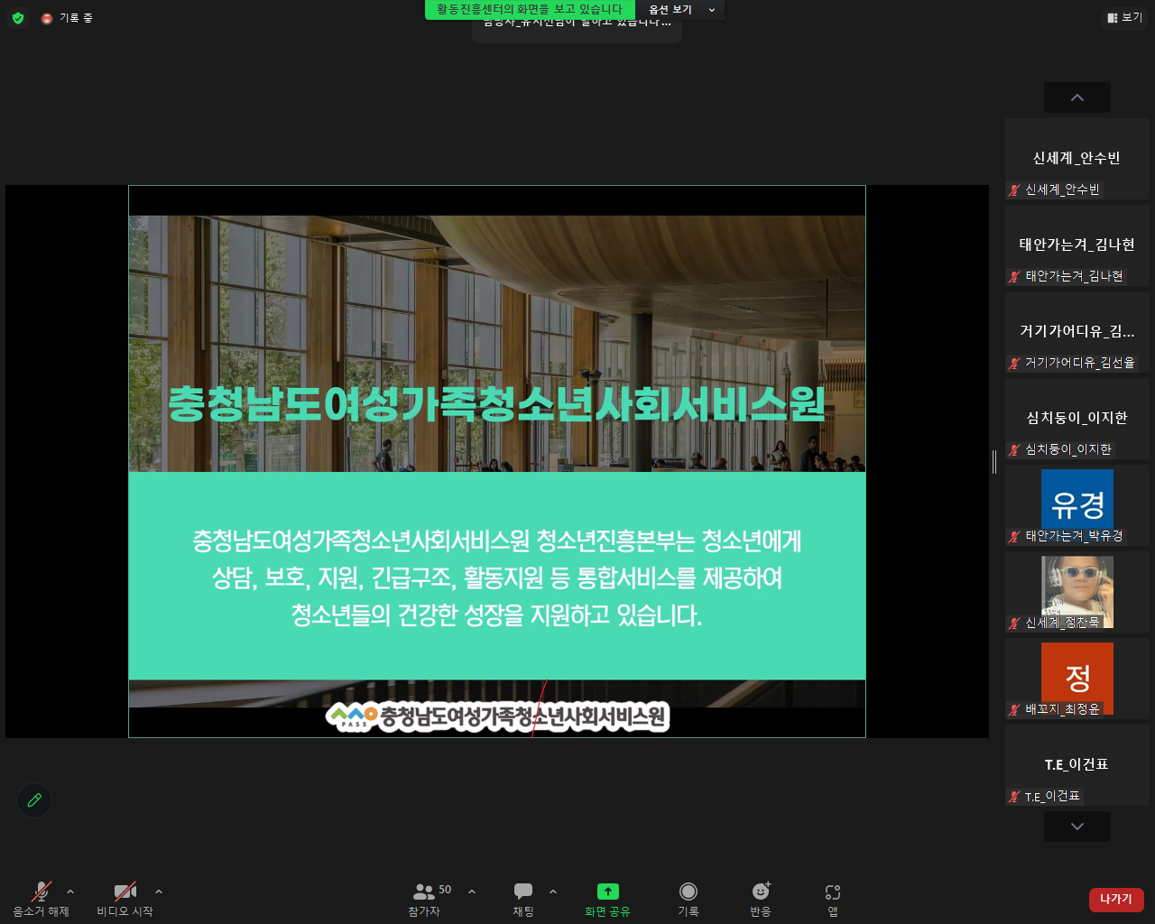
Task: Open the 보기 view menu
Action: [1124, 17]
